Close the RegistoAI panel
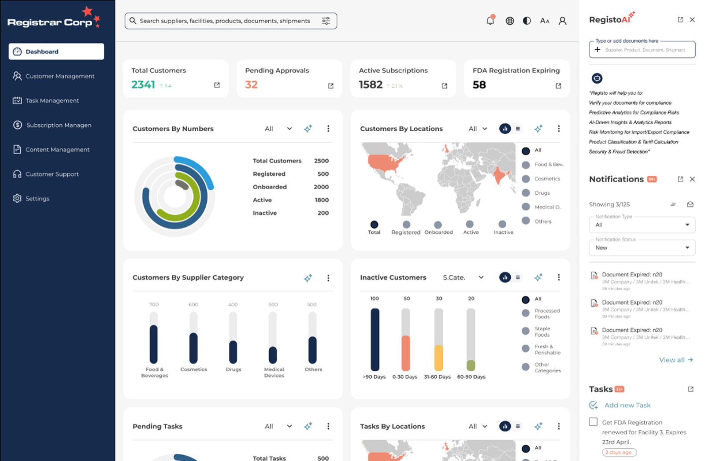Screen dimensions: 705x461 [692, 19]
